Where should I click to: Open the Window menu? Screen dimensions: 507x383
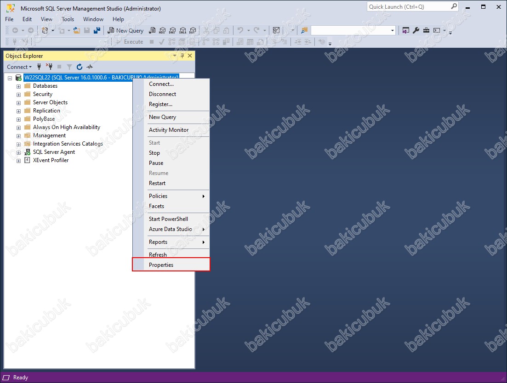pyautogui.click(x=93, y=19)
